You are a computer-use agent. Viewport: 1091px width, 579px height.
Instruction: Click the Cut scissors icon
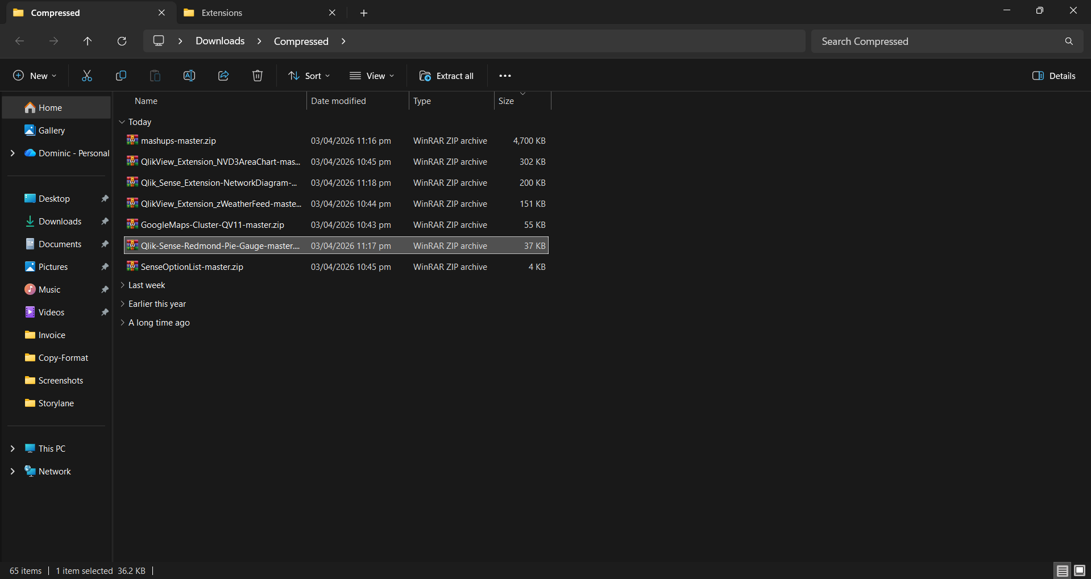pyautogui.click(x=87, y=76)
